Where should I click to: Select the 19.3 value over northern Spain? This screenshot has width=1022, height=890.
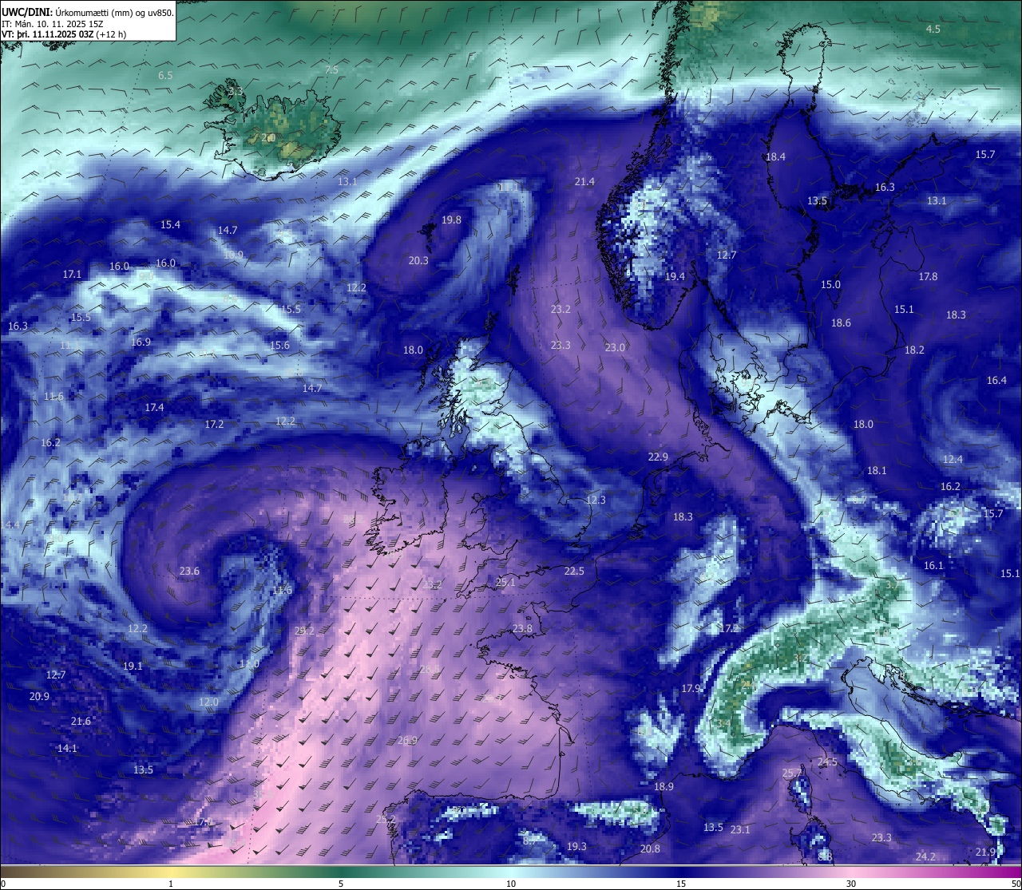[576, 847]
